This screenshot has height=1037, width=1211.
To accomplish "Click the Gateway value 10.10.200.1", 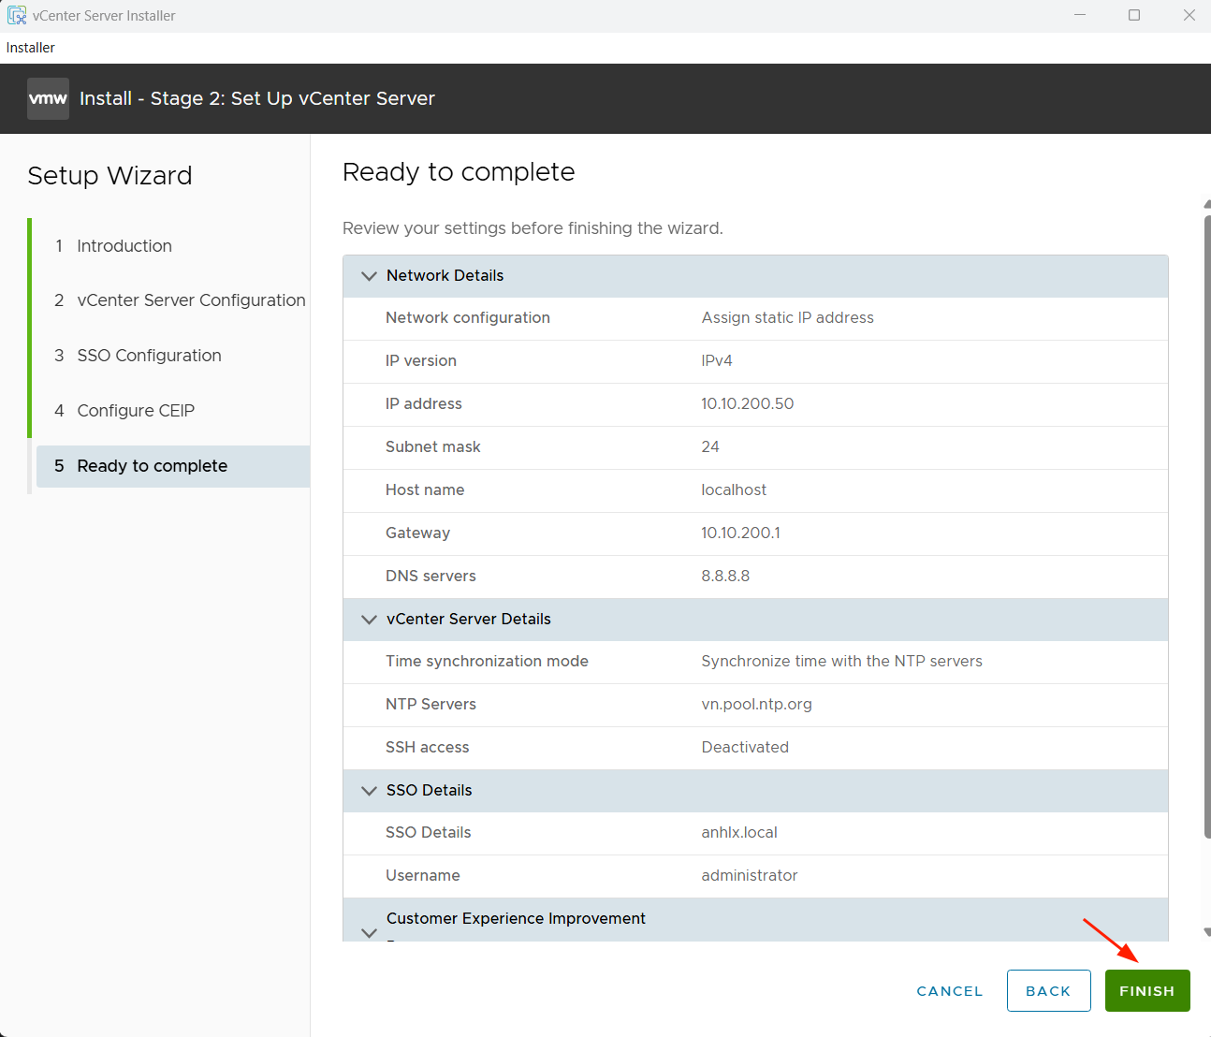I will 741,533.
